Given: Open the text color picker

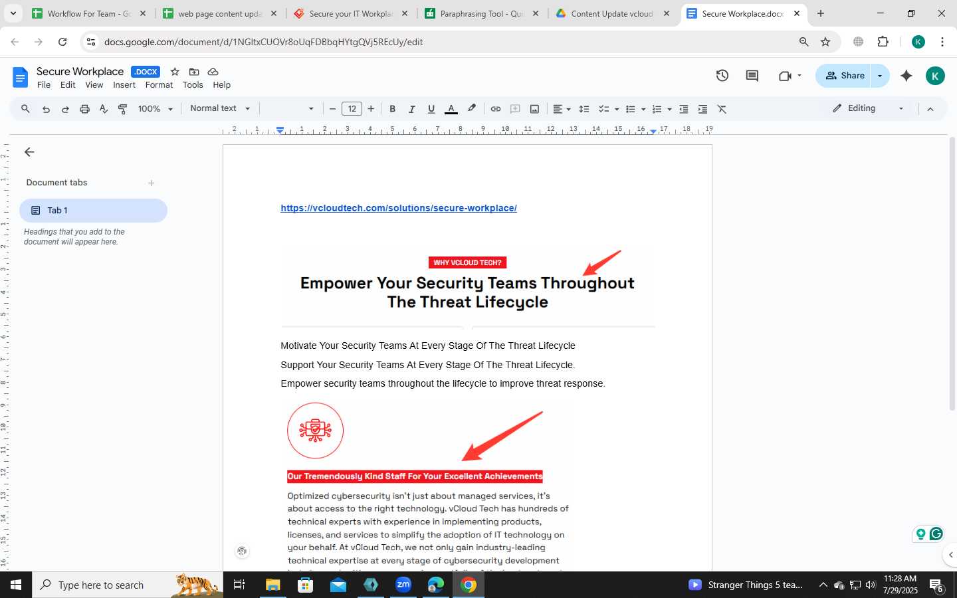Looking at the screenshot, I should 451,109.
